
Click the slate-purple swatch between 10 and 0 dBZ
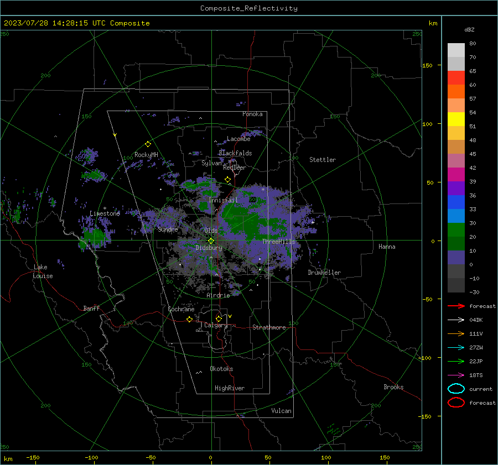[x=456, y=258]
